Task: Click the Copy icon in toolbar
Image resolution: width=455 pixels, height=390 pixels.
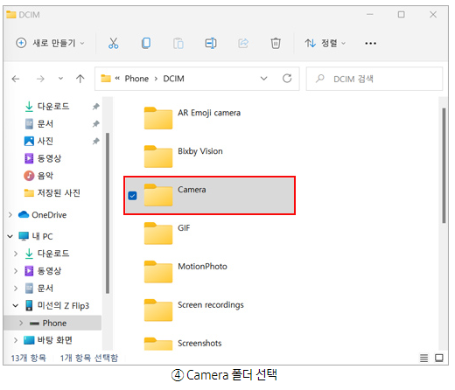Action: (146, 43)
